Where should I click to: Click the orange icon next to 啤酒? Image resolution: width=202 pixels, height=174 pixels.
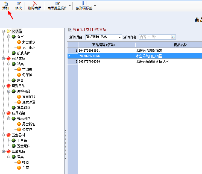click(19, 162)
